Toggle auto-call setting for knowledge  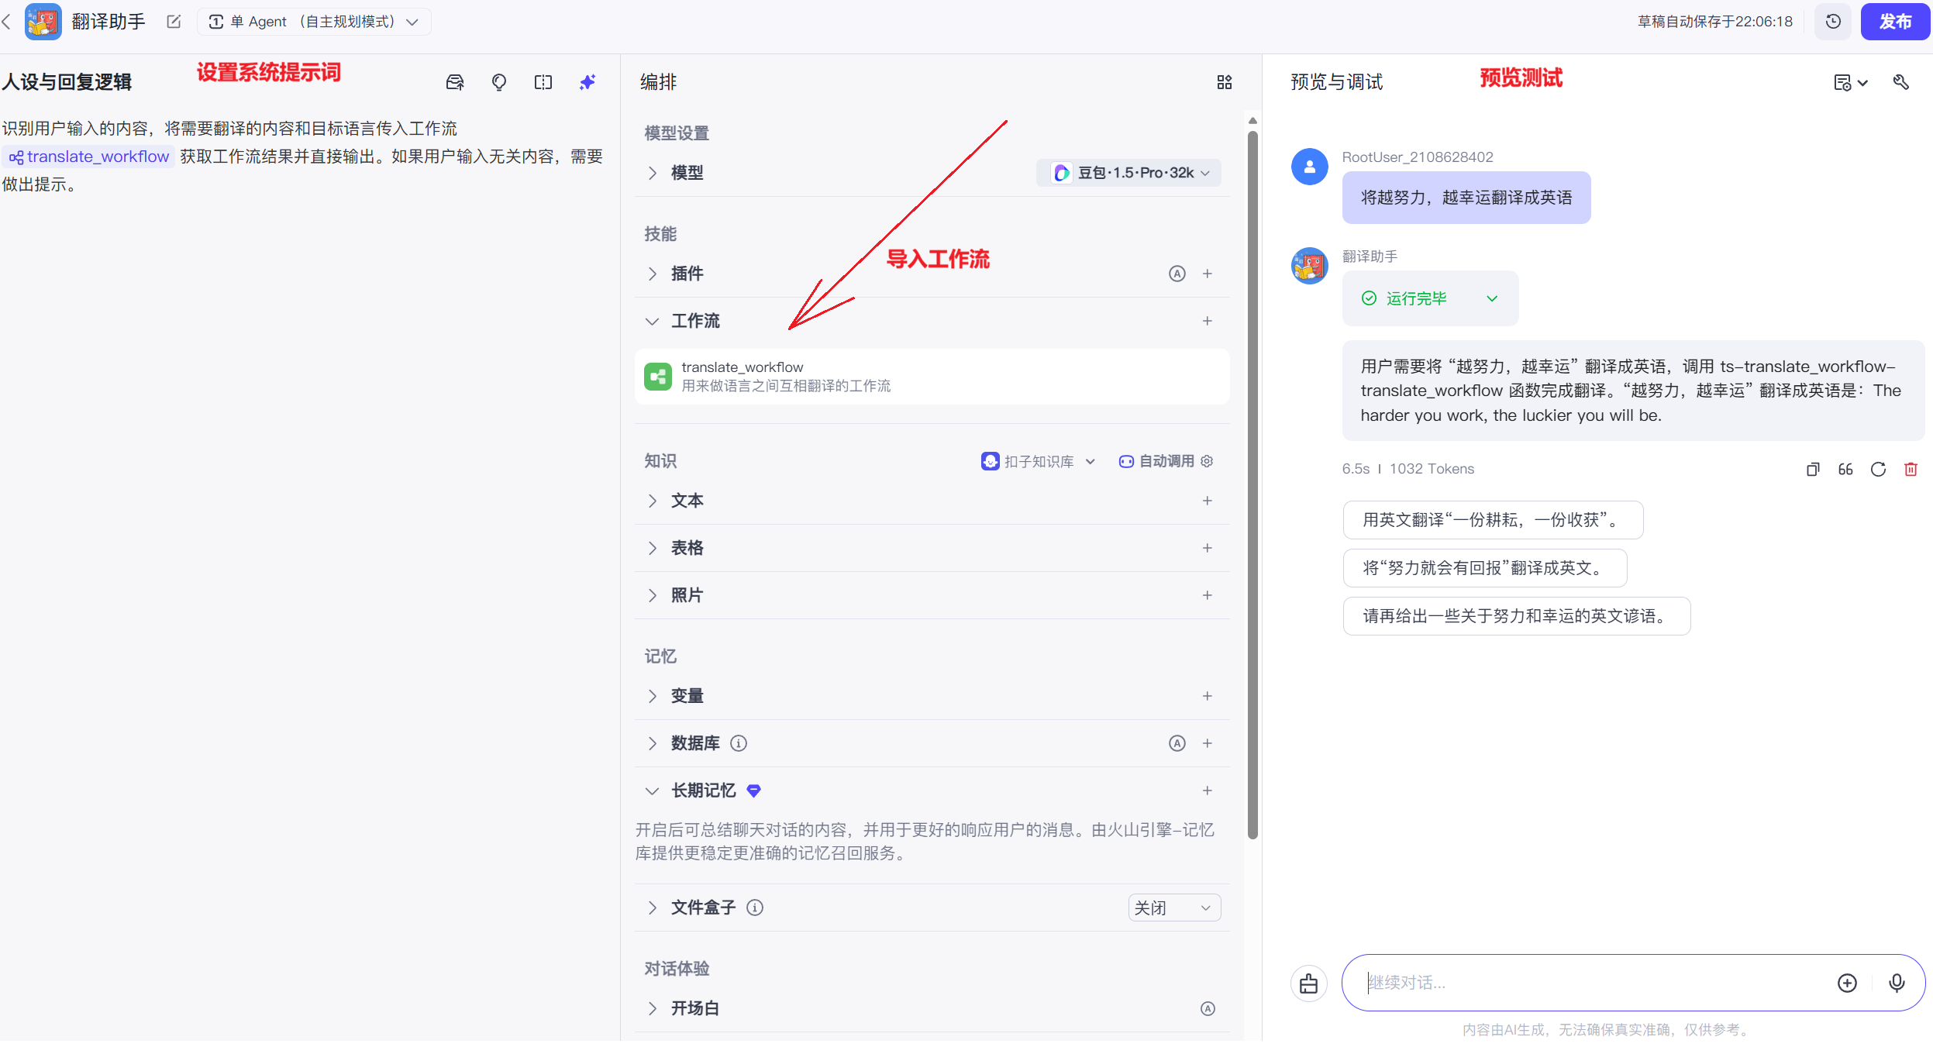1166,461
